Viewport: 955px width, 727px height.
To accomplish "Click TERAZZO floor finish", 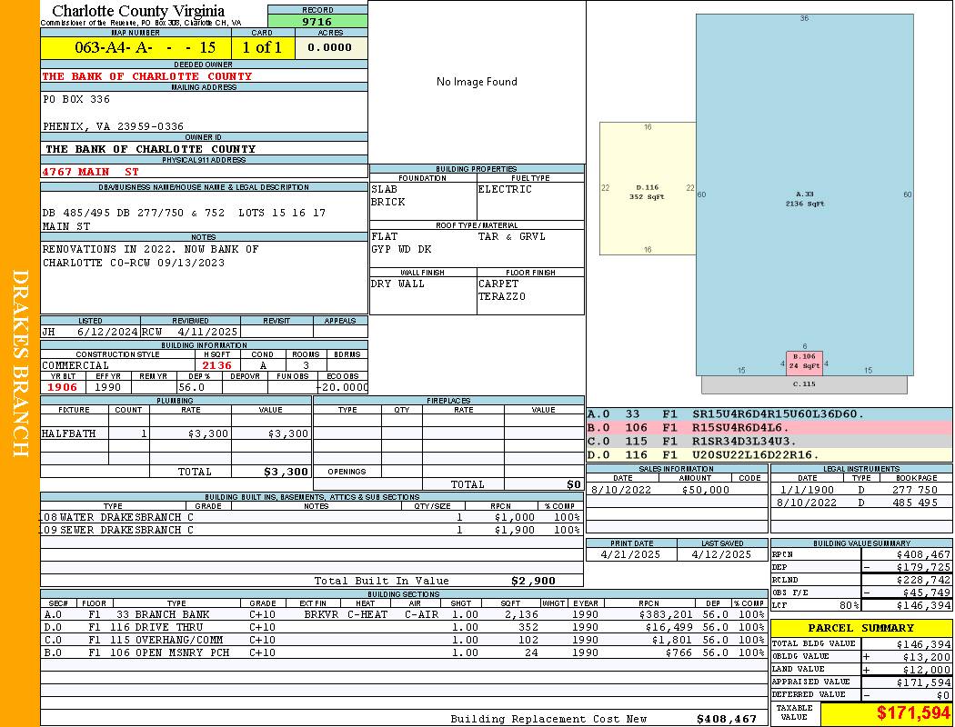I will 502,296.
